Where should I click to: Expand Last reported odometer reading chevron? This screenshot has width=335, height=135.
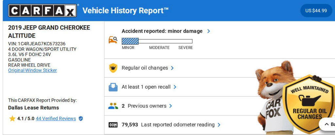tap(219, 125)
